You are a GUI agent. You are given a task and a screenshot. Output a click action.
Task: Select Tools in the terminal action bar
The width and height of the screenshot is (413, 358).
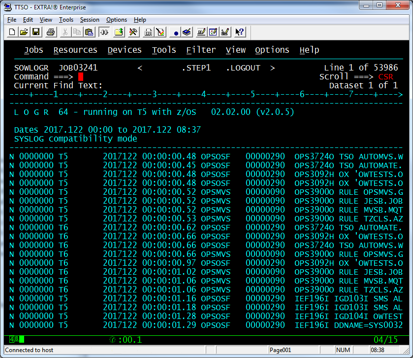click(164, 50)
